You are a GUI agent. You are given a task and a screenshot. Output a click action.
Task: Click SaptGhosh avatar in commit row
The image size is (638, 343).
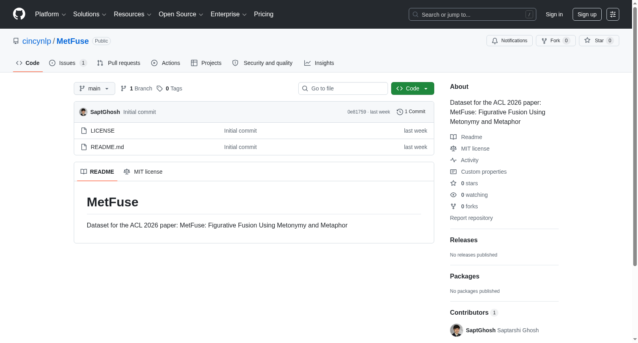tap(83, 112)
